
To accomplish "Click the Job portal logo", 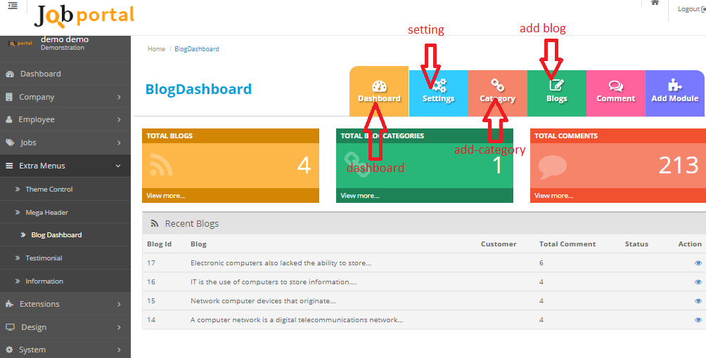I will click(x=84, y=15).
